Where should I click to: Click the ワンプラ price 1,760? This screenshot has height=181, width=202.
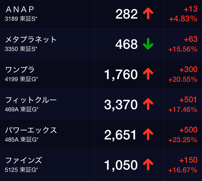tap(121, 74)
